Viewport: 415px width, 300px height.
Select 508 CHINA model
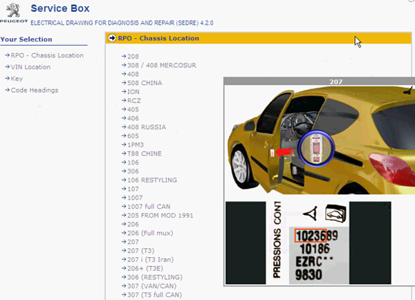click(x=145, y=83)
